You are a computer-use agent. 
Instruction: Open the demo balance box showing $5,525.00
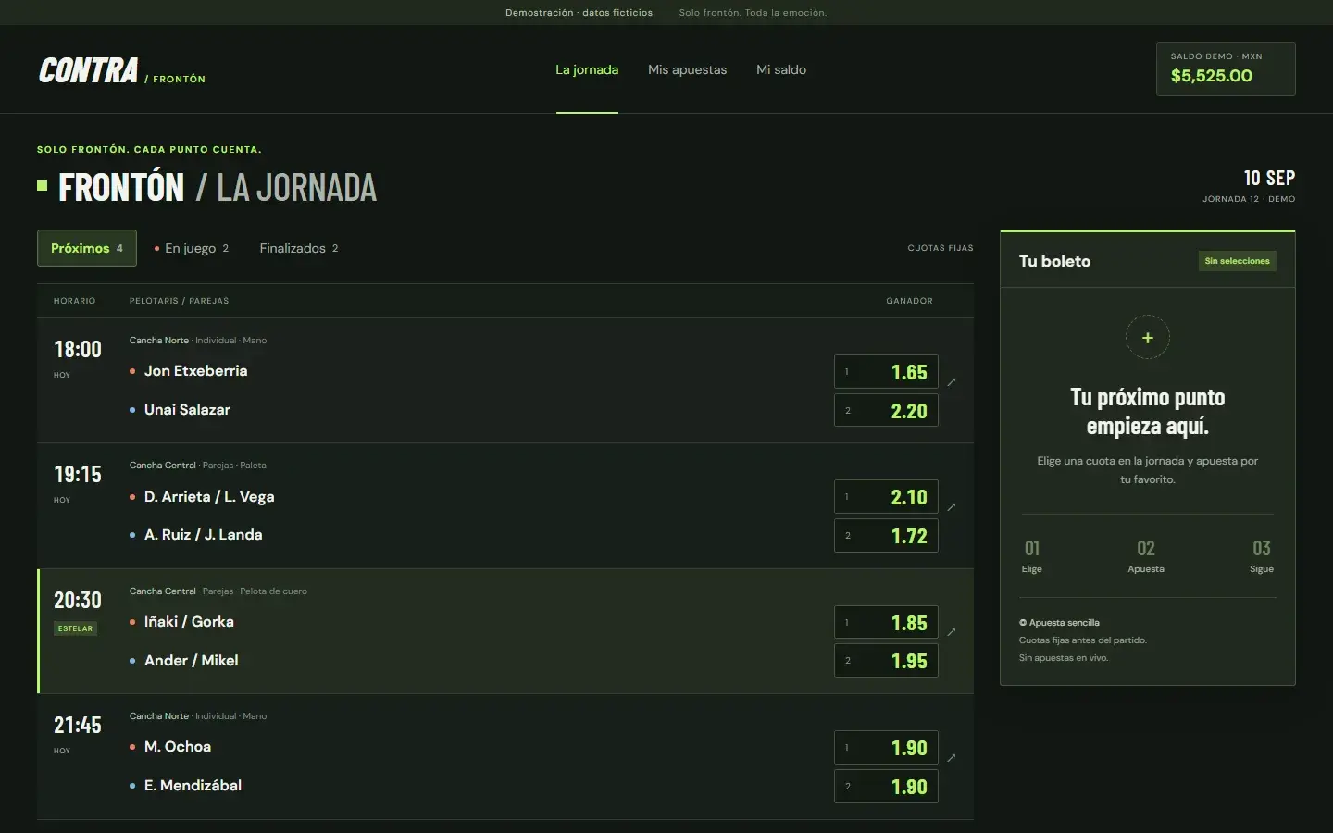(x=1226, y=68)
